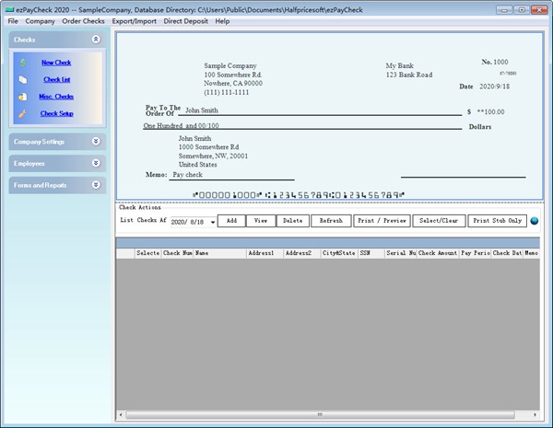Click the Check List pages icon
This screenshot has width=553, height=428.
(23, 80)
